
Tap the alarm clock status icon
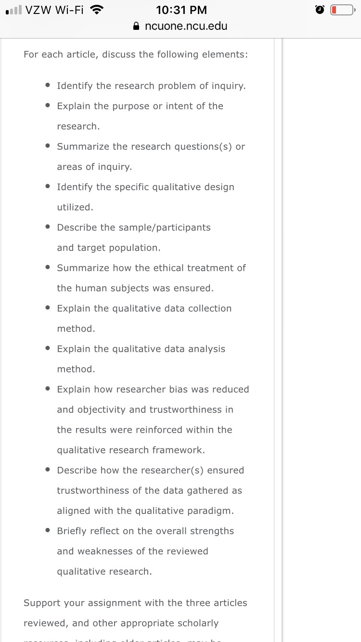[x=320, y=10]
